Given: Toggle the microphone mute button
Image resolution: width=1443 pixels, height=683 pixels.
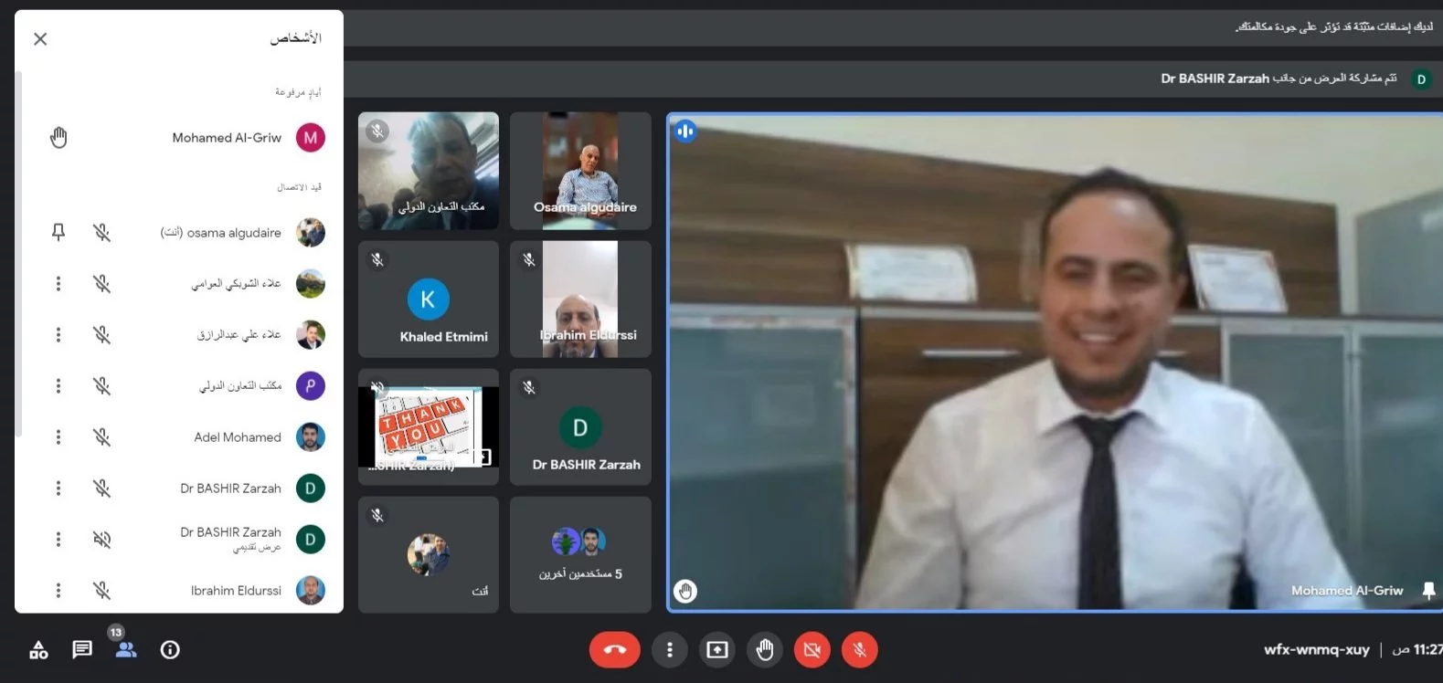Looking at the screenshot, I should click(859, 649).
